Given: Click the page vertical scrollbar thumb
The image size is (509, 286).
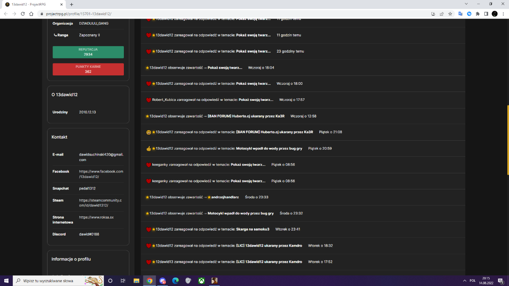Looking at the screenshot, I should pos(508,140).
